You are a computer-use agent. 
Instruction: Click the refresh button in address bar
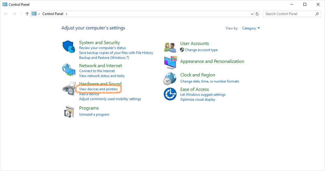point(257,14)
